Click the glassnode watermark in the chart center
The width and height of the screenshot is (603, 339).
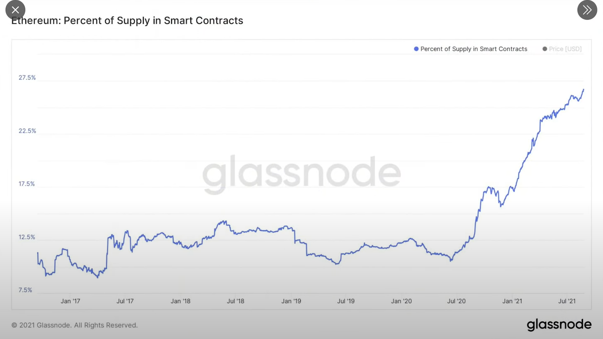pyautogui.click(x=301, y=174)
